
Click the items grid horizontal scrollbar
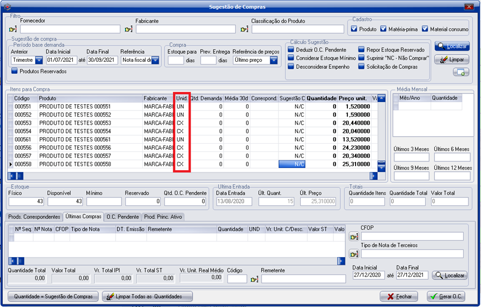click(195, 176)
